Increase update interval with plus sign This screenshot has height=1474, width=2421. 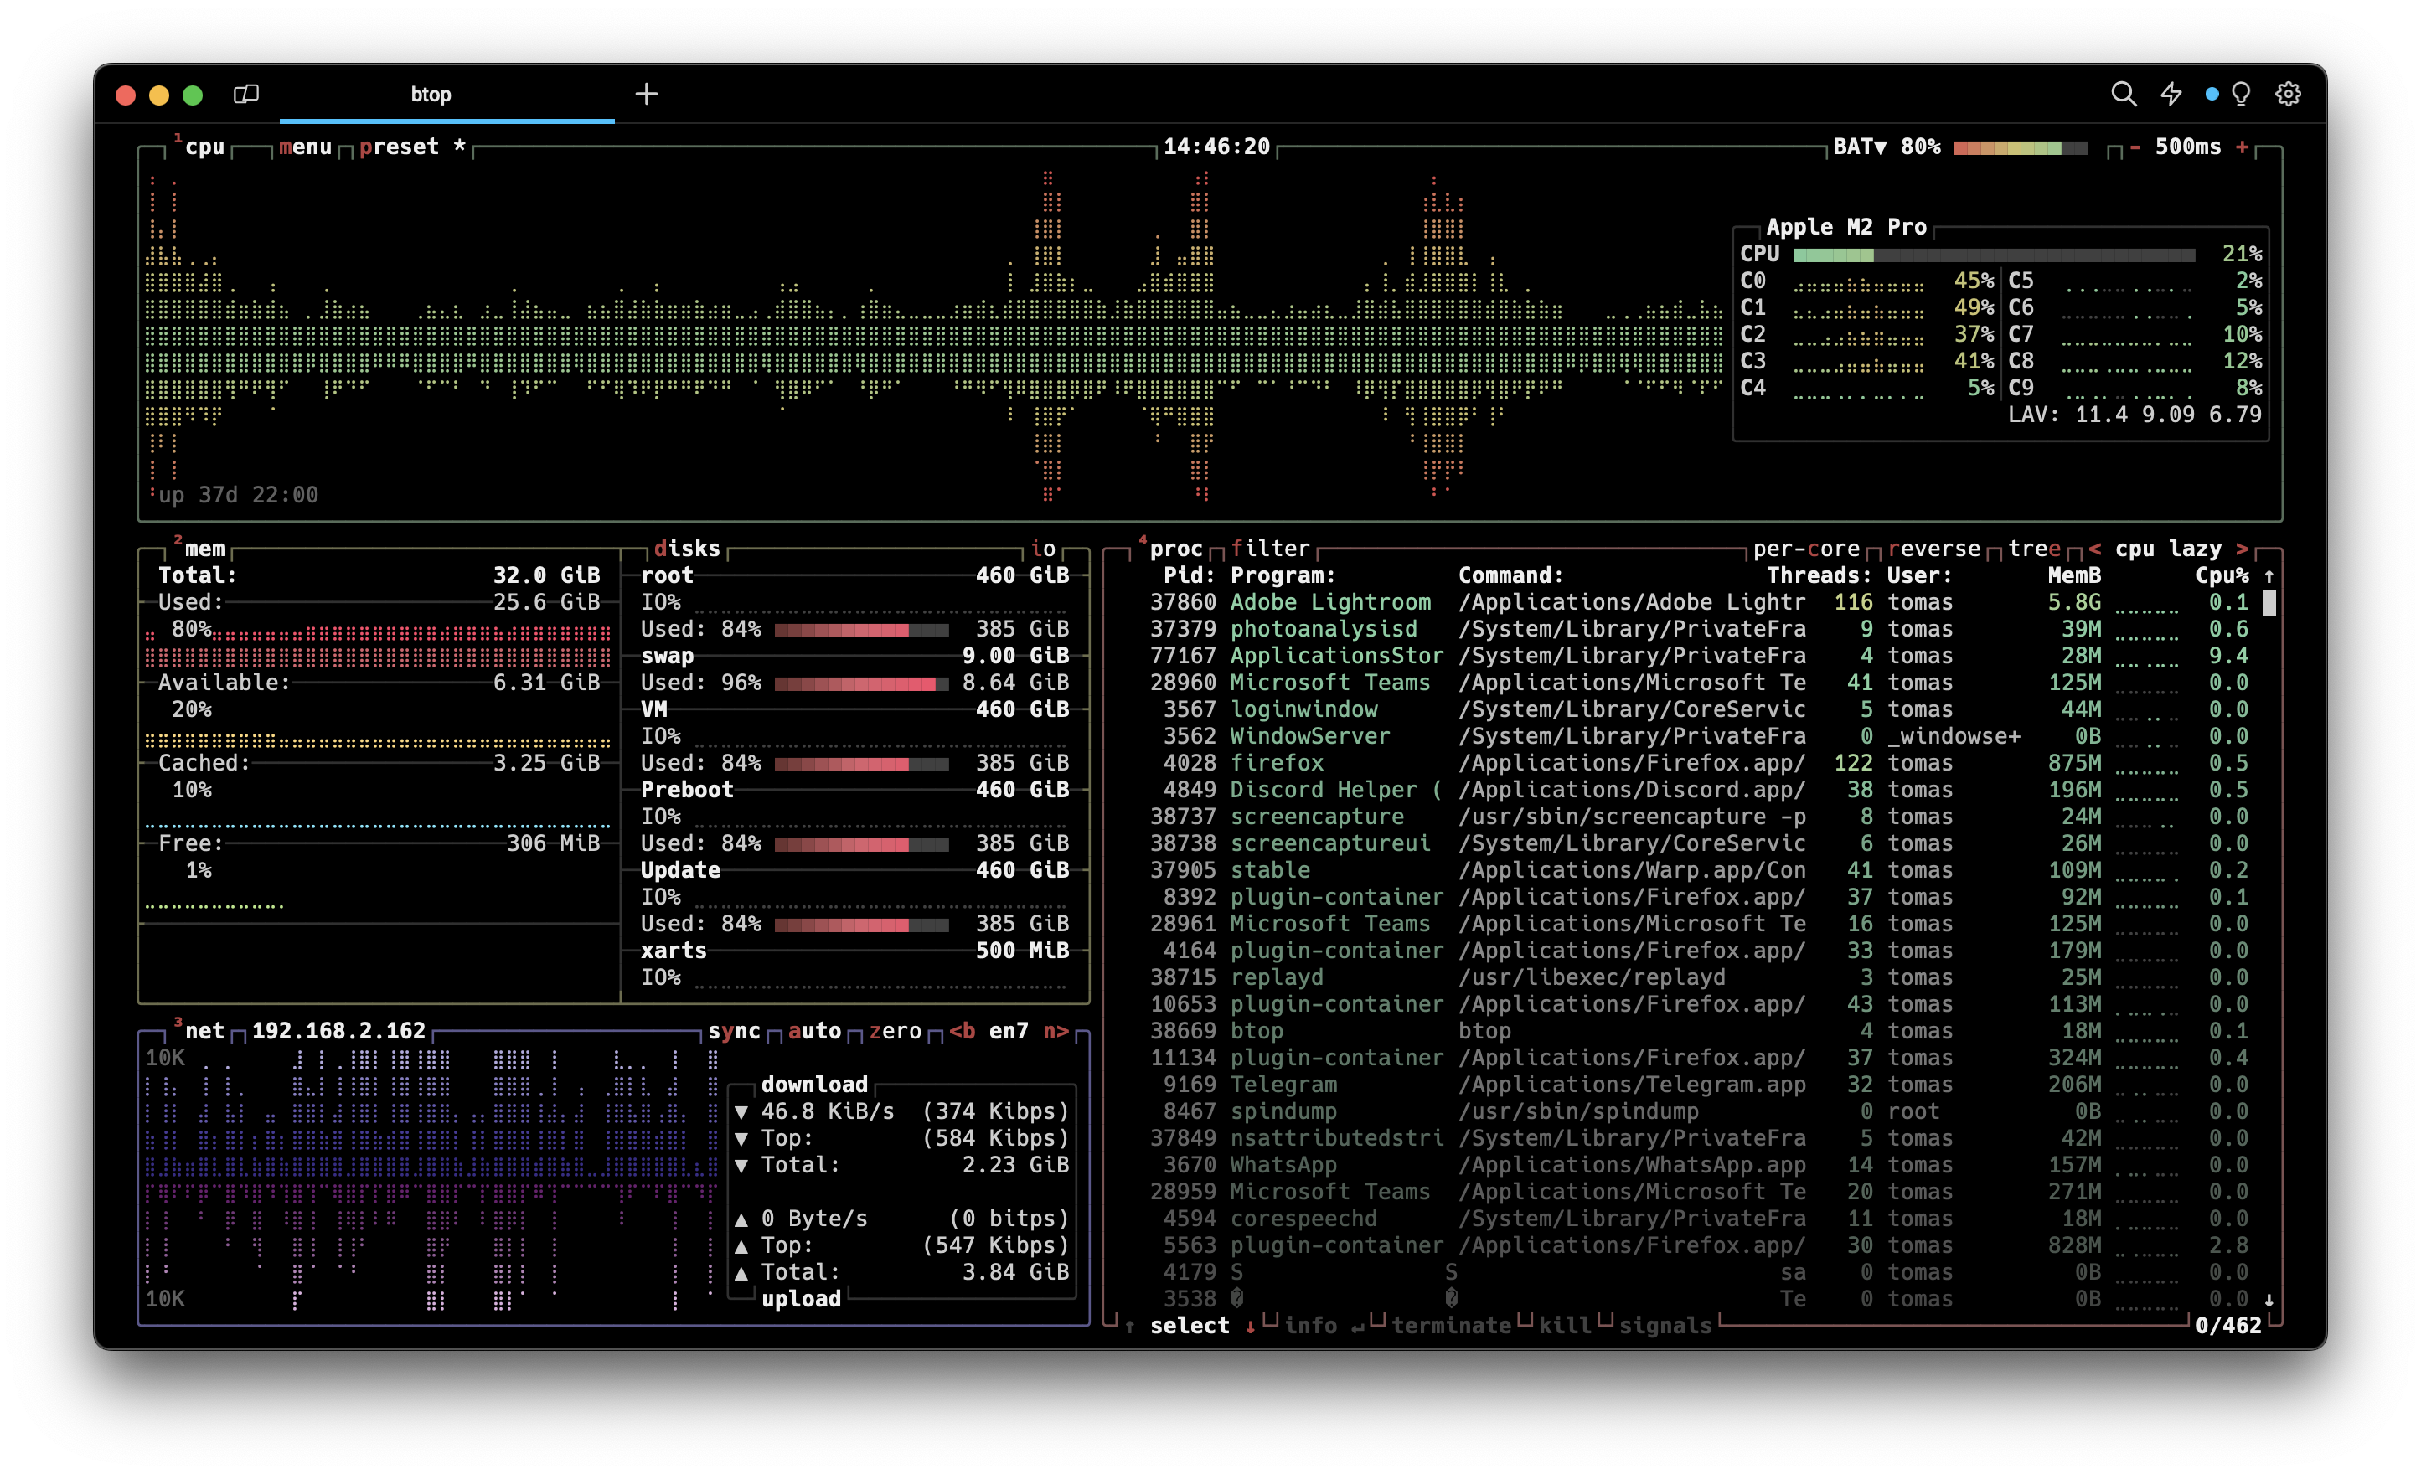(x=2241, y=147)
